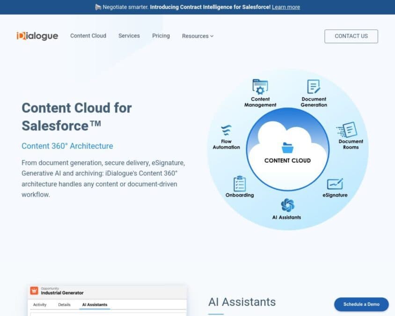
Task: Click the AI Assistants swirl icon
Action: (x=287, y=205)
